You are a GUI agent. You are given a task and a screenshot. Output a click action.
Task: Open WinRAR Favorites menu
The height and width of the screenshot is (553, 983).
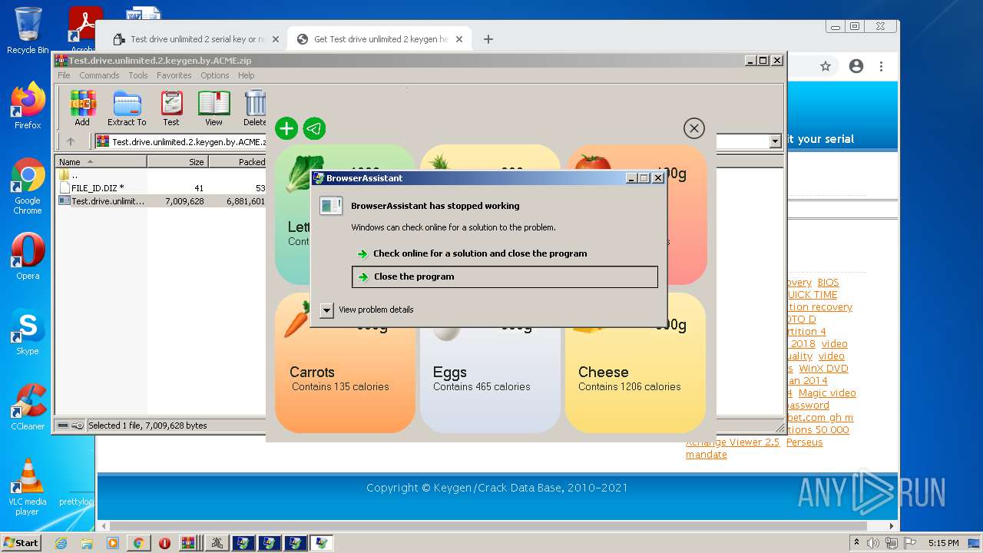(174, 75)
